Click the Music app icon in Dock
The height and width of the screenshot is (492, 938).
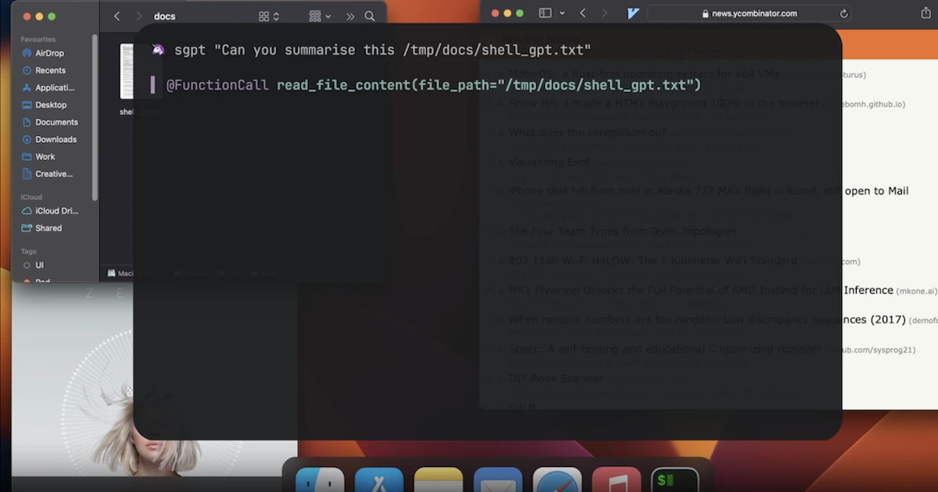tap(616, 480)
